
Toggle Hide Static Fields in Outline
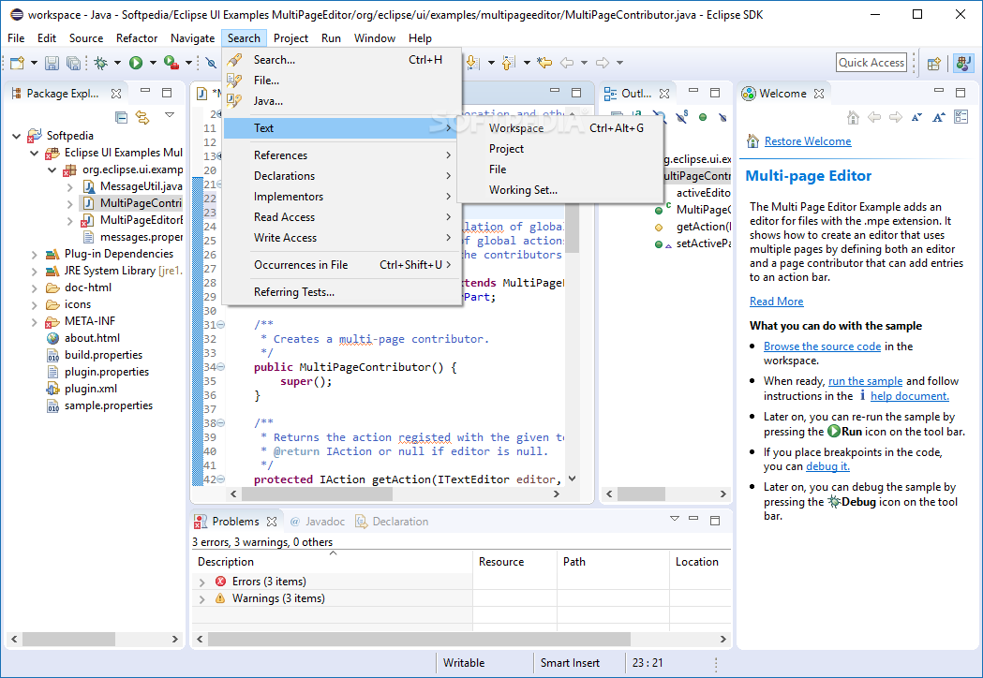point(681,116)
